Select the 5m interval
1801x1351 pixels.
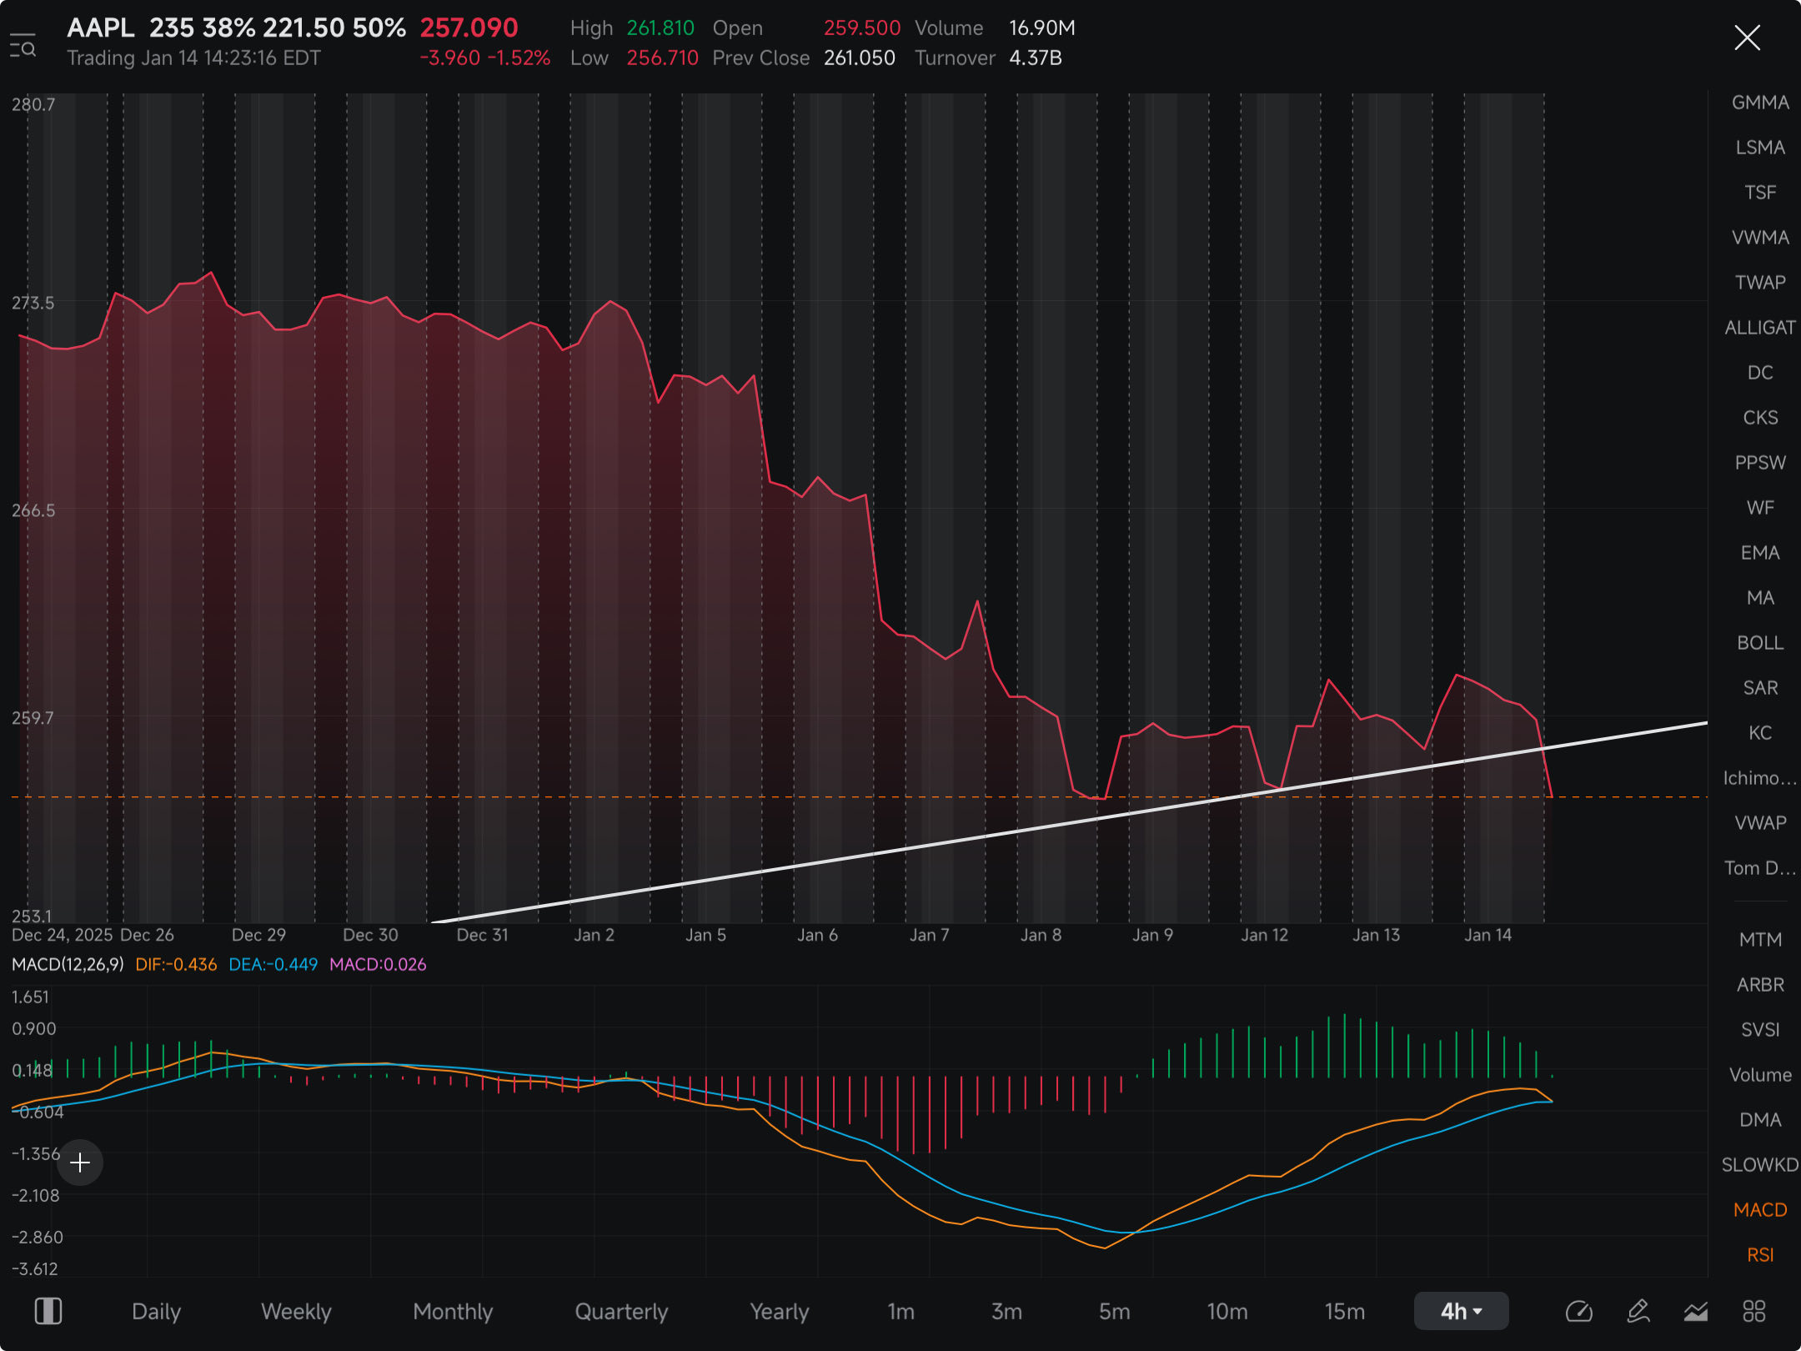point(1114,1311)
